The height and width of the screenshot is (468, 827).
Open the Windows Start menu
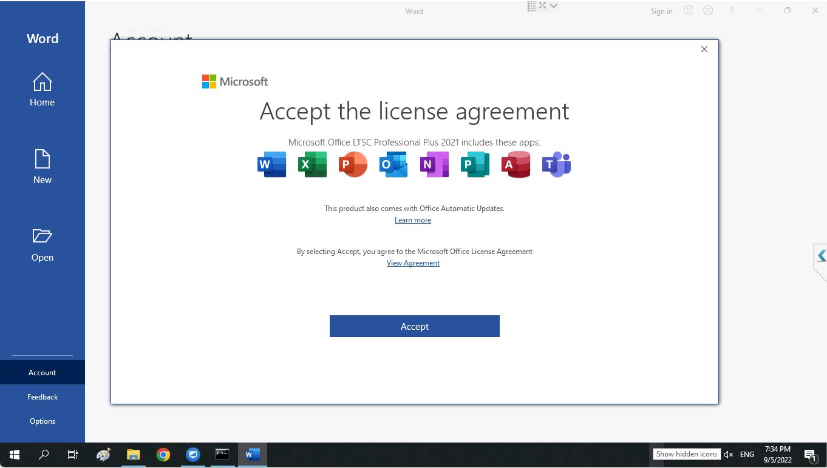point(15,454)
